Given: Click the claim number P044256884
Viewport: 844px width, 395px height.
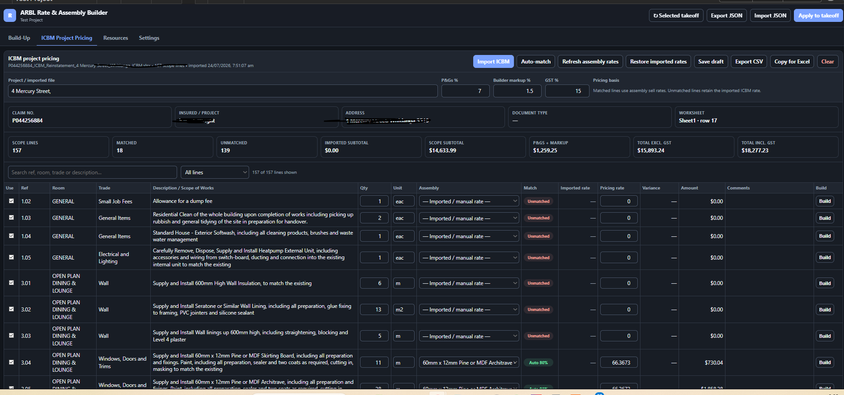Looking at the screenshot, I should pos(27,121).
